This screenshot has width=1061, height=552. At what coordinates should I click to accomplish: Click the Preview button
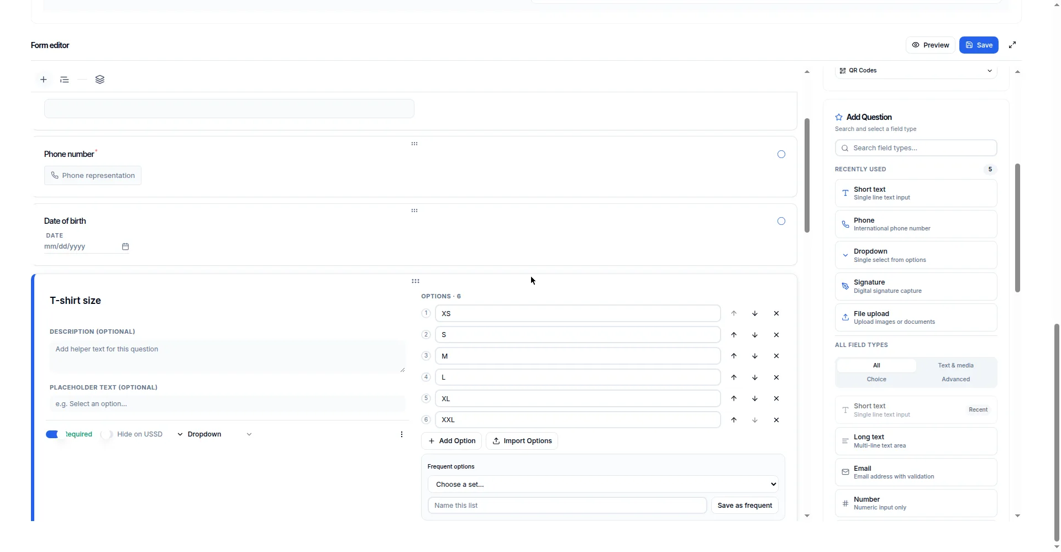click(x=931, y=45)
